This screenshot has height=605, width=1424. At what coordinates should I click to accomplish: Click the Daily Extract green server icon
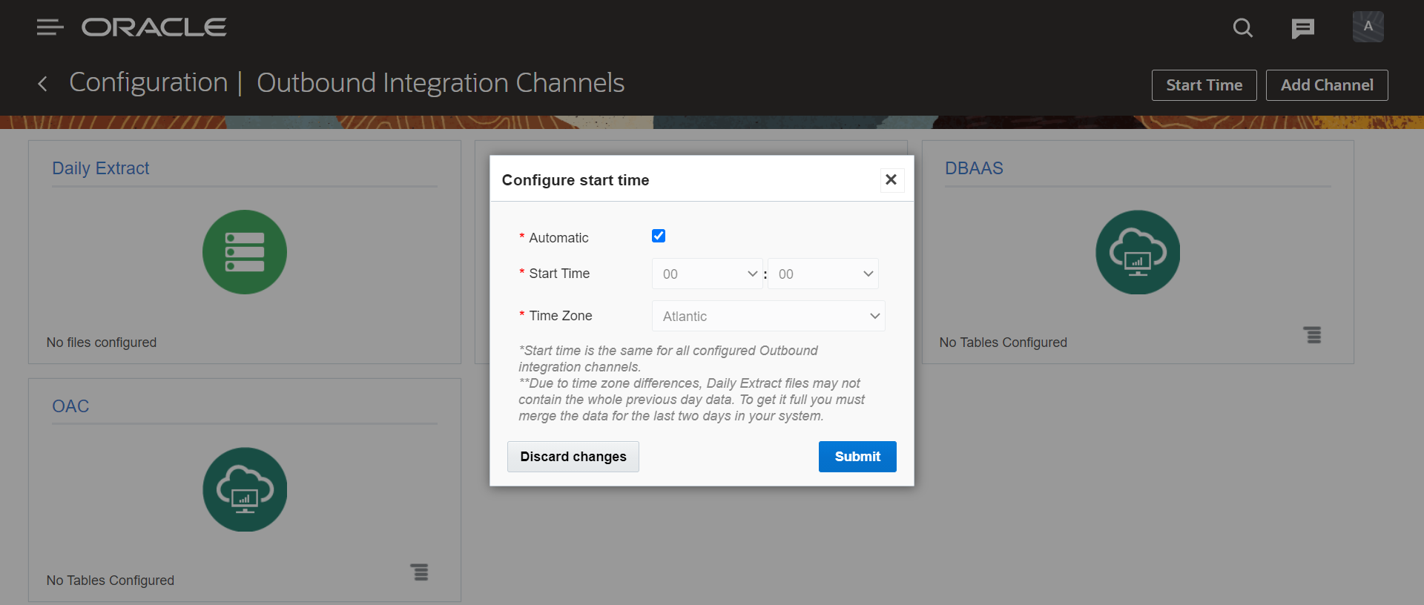point(245,252)
